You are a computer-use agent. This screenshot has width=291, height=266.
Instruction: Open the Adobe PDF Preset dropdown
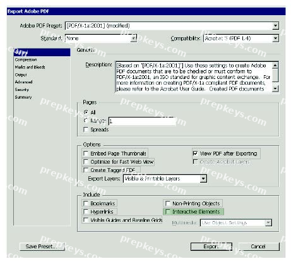coord(275,26)
